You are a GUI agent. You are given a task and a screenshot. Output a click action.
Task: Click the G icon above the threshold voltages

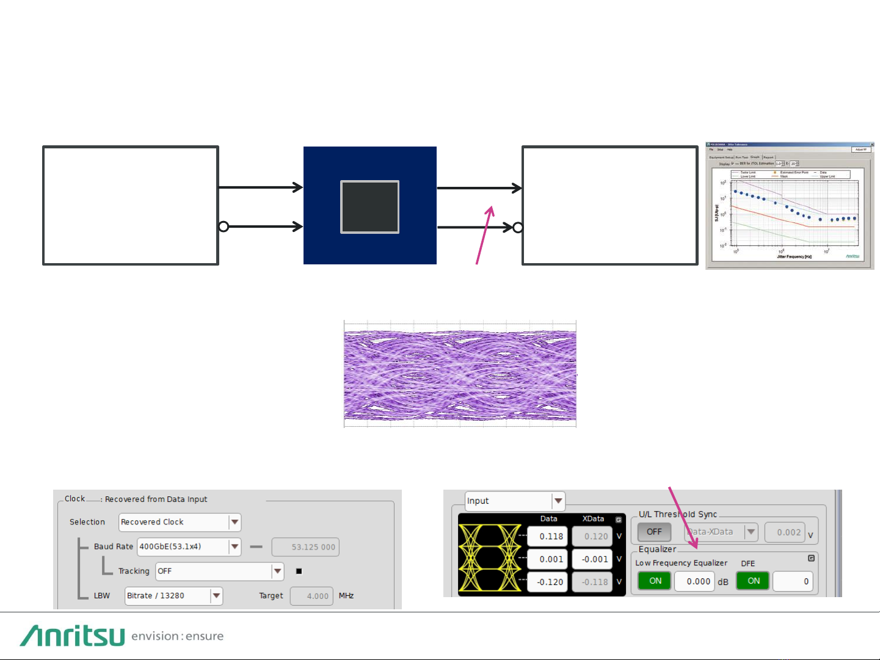click(619, 520)
